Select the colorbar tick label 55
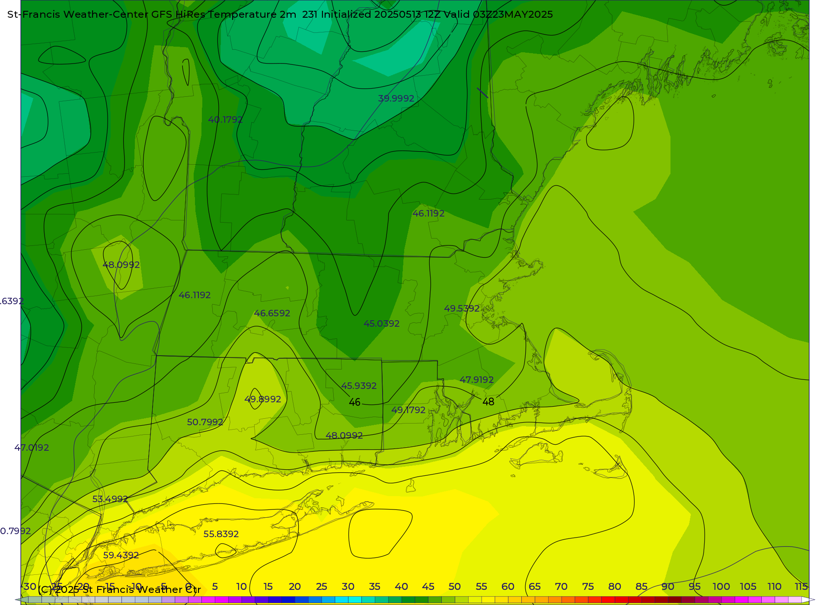830x605 pixels. tap(481, 587)
